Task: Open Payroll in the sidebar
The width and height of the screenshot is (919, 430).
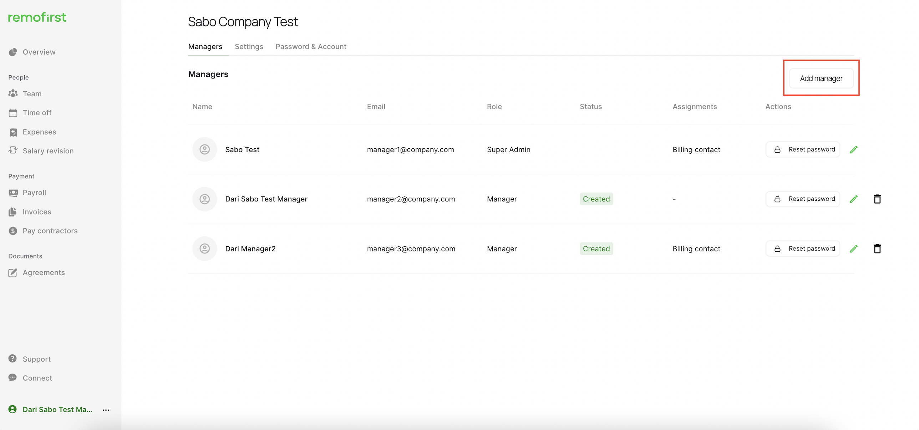Action: tap(34, 193)
